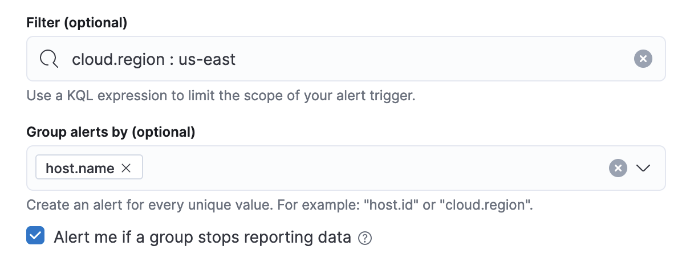690x270 pixels.
Task: Clear the KQL filter with its X icon
Action: 643,59
